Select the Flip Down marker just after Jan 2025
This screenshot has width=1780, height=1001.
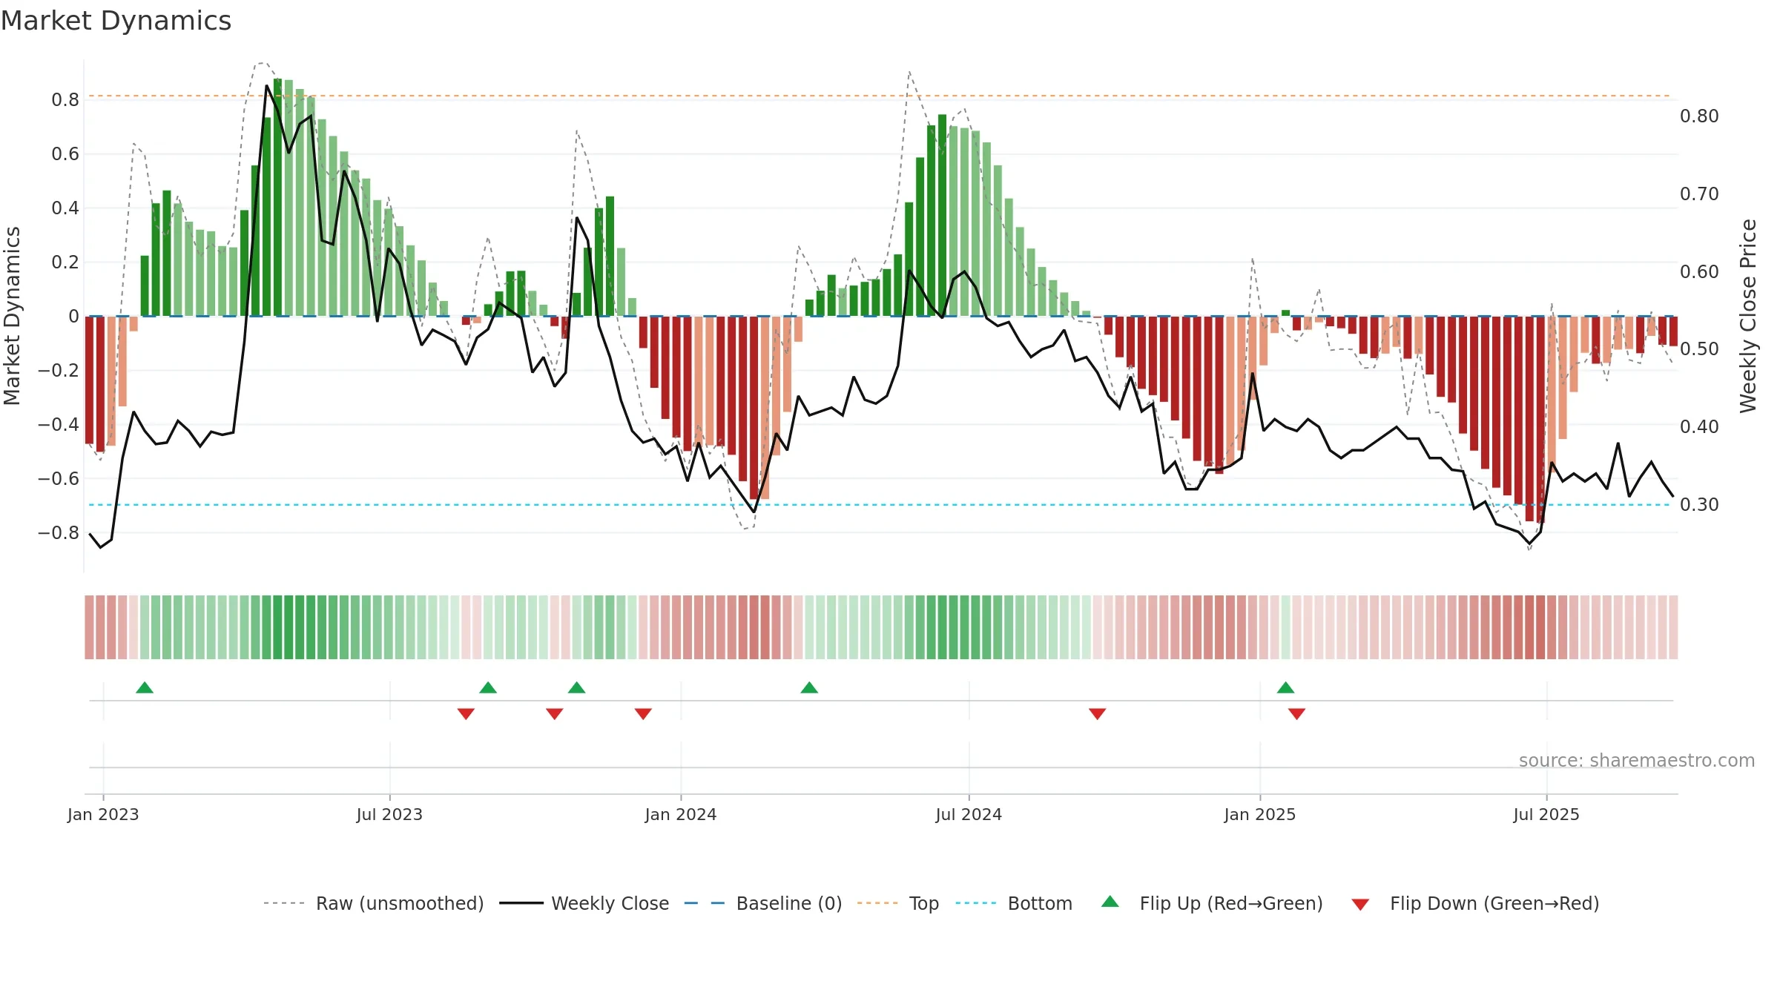tap(1296, 713)
